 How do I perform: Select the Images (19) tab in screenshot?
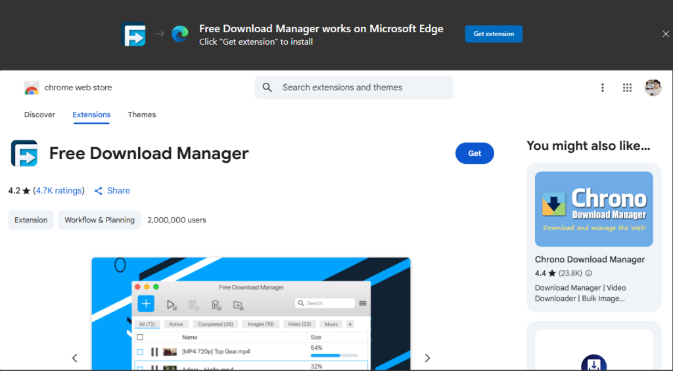pos(260,324)
